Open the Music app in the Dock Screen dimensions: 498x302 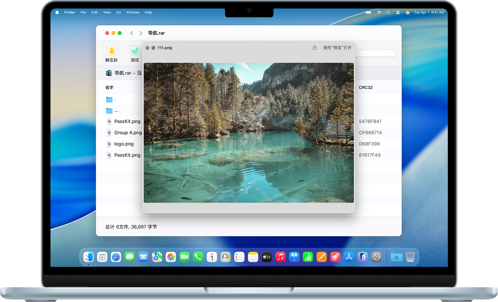(280, 257)
